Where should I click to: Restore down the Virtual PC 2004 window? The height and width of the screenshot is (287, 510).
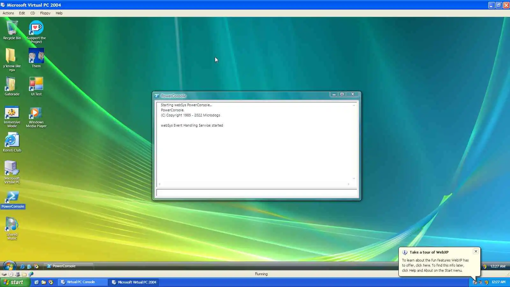pyautogui.click(x=499, y=5)
